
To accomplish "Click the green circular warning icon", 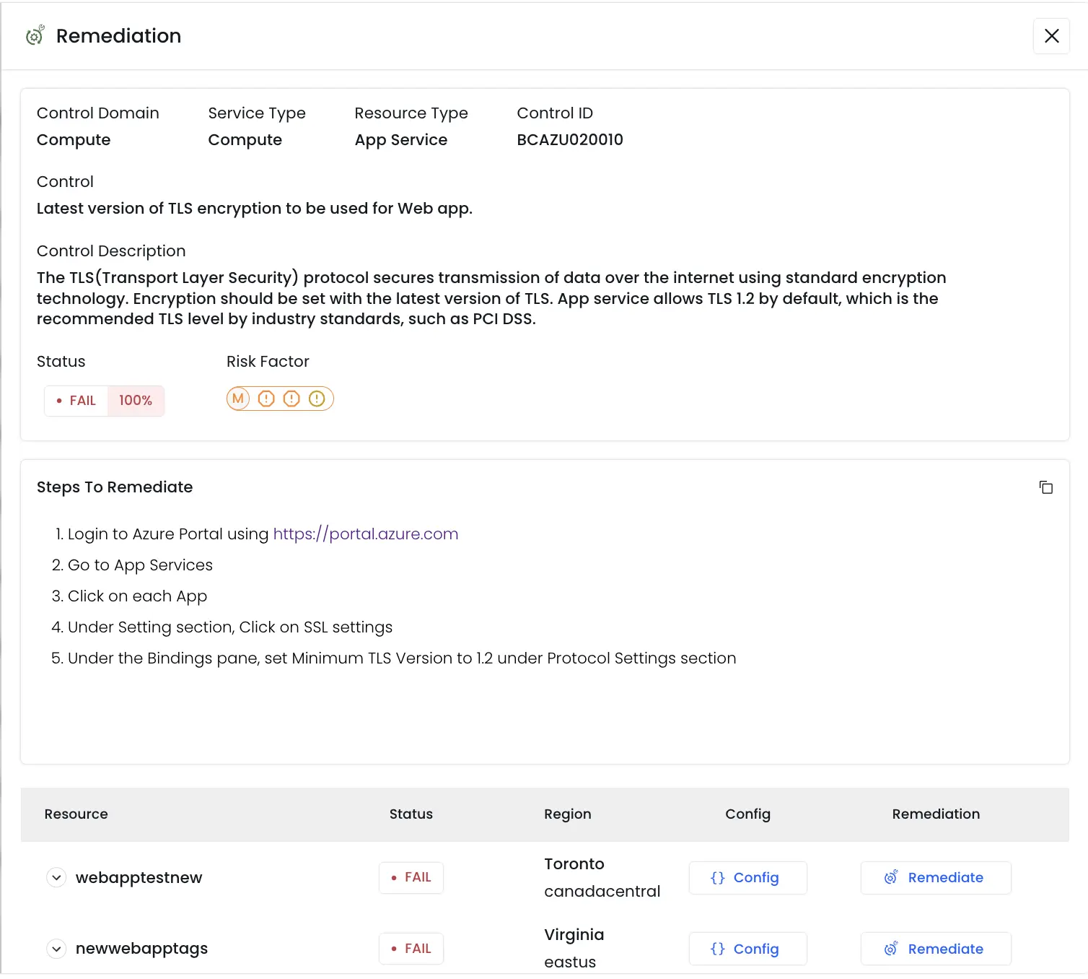I will click(x=317, y=399).
